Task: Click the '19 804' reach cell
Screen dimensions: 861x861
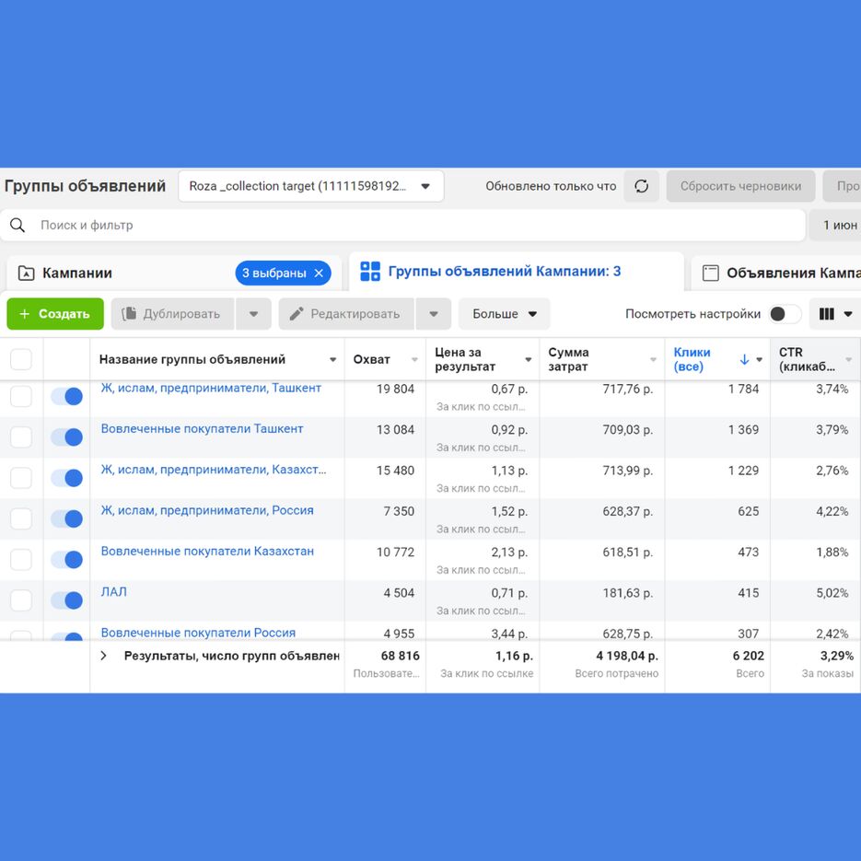Action: coord(395,390)
